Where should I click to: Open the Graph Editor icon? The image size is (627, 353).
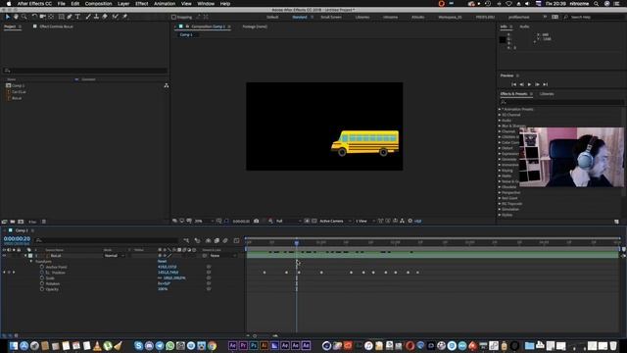coord(236,240)
